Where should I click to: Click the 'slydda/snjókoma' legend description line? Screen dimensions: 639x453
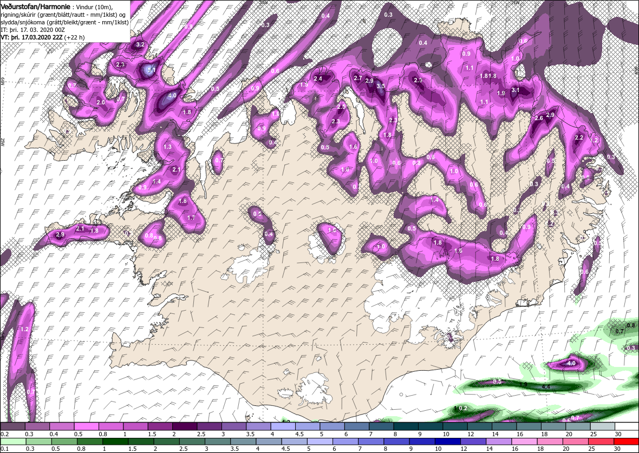tap(64, 22)
